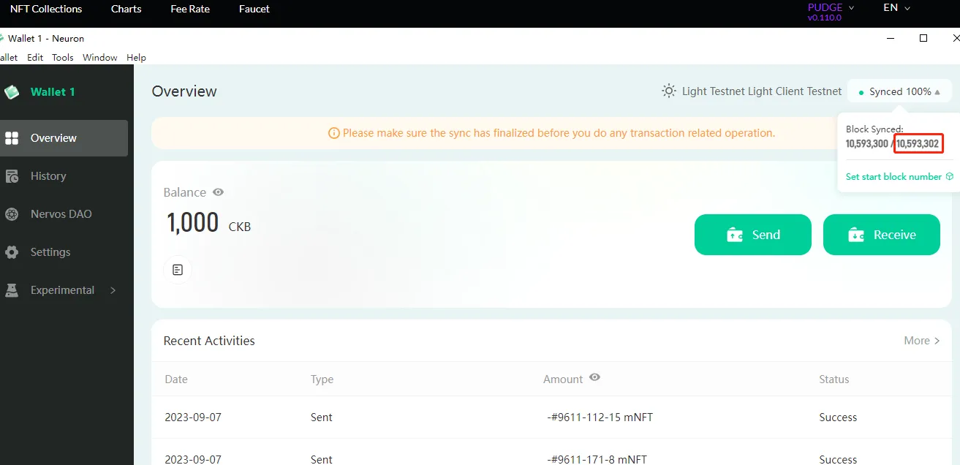Click the Wallet 1 name in sidebar
The image size is (960, 465).
[53, 92]
